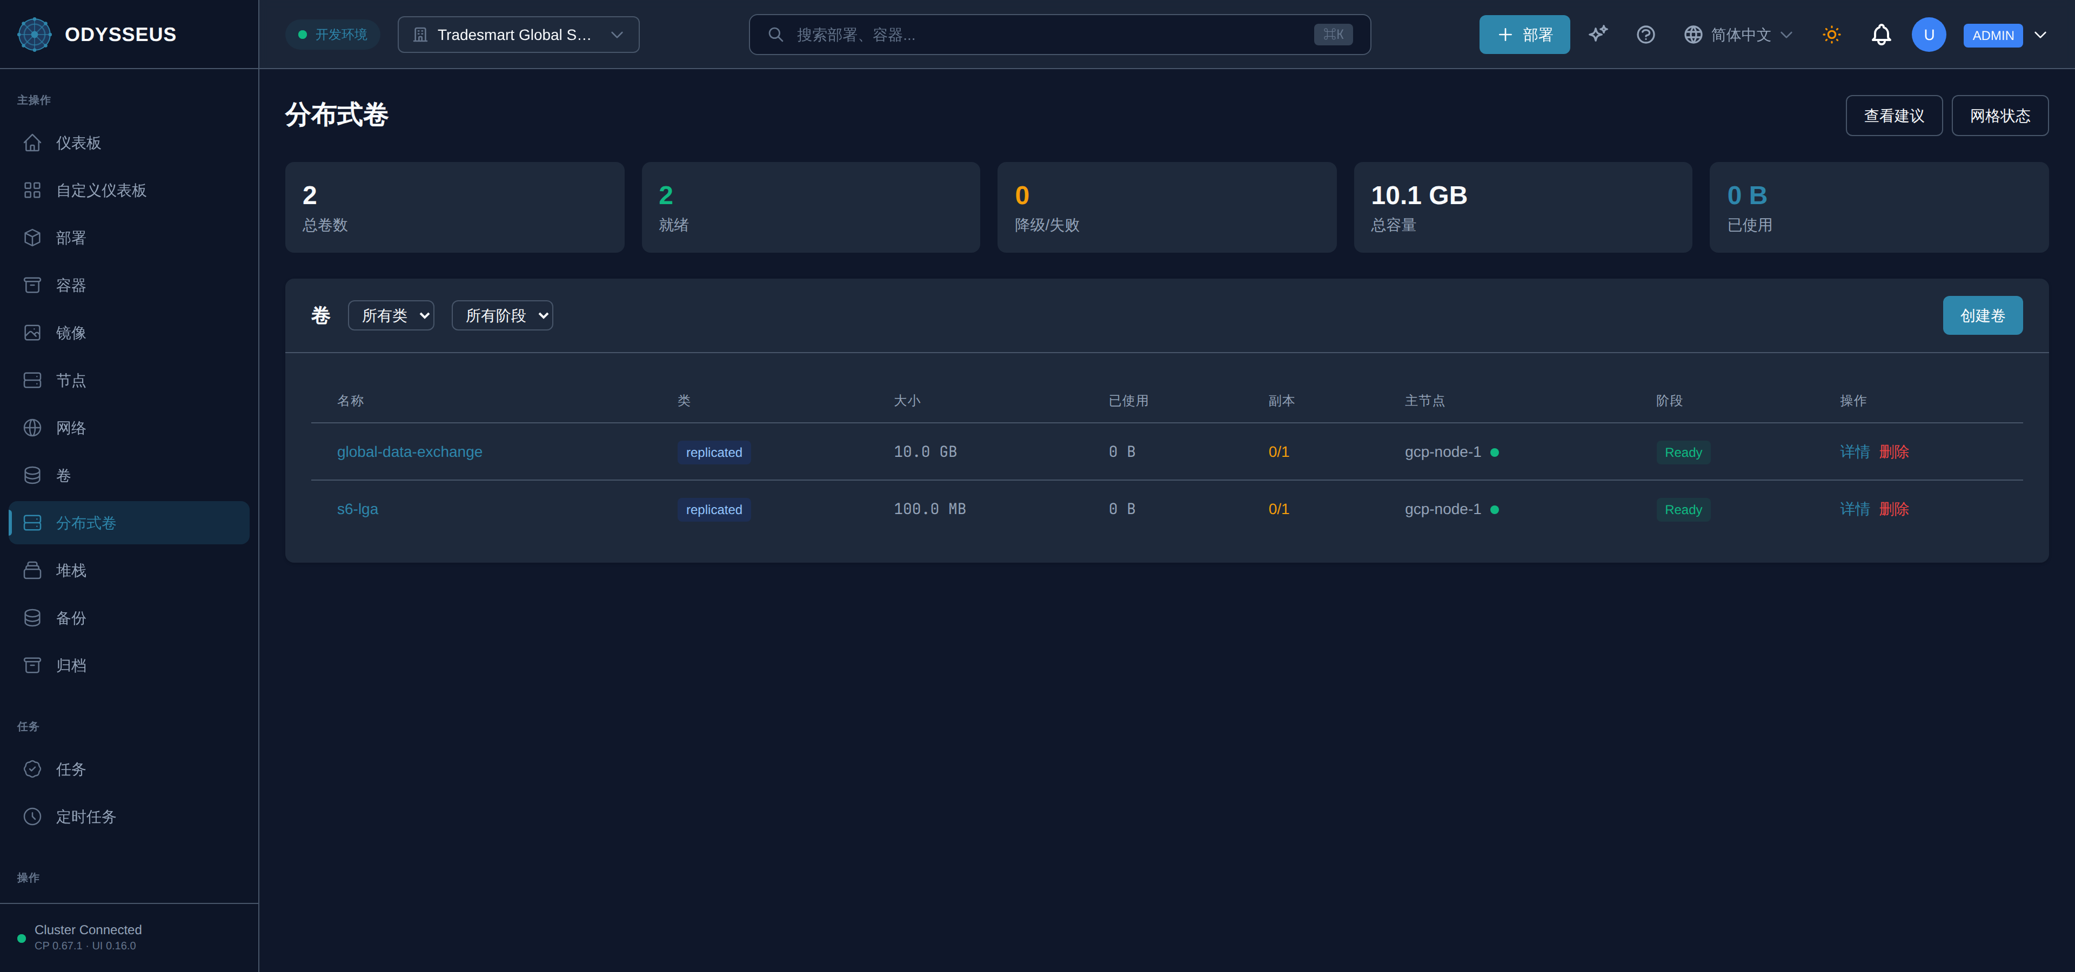Click the 任务 checkmark icon in sidebar
The height and width of the screenshot is (972, 2075).
tap(32, 769)
